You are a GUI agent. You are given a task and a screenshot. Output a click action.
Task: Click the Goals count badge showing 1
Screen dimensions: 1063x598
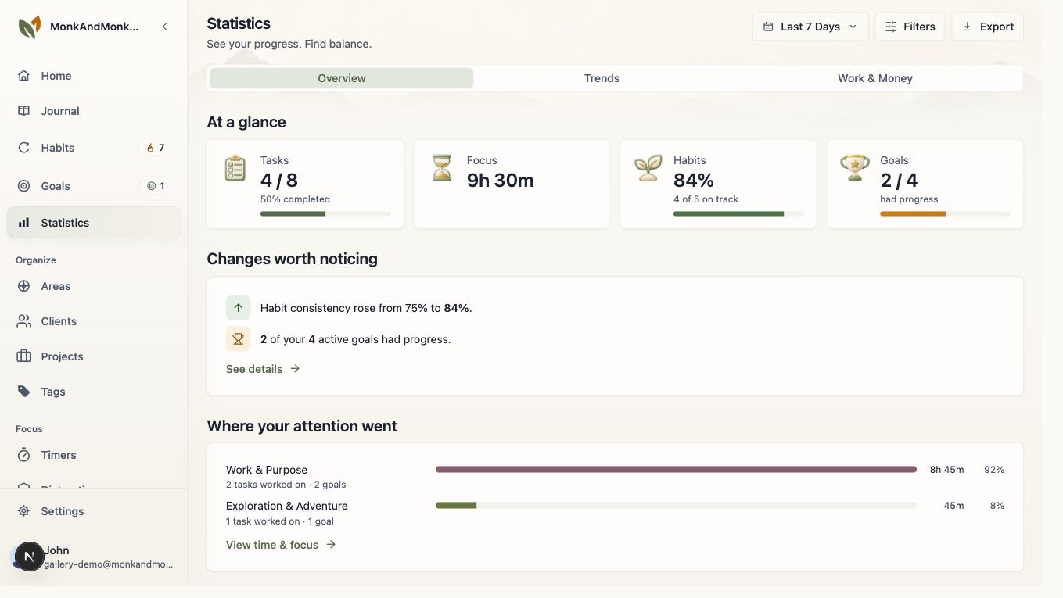click(156, 186)
